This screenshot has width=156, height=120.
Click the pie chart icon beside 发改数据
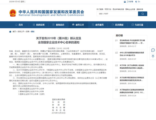pyautogui.click(x=113, y=25)
